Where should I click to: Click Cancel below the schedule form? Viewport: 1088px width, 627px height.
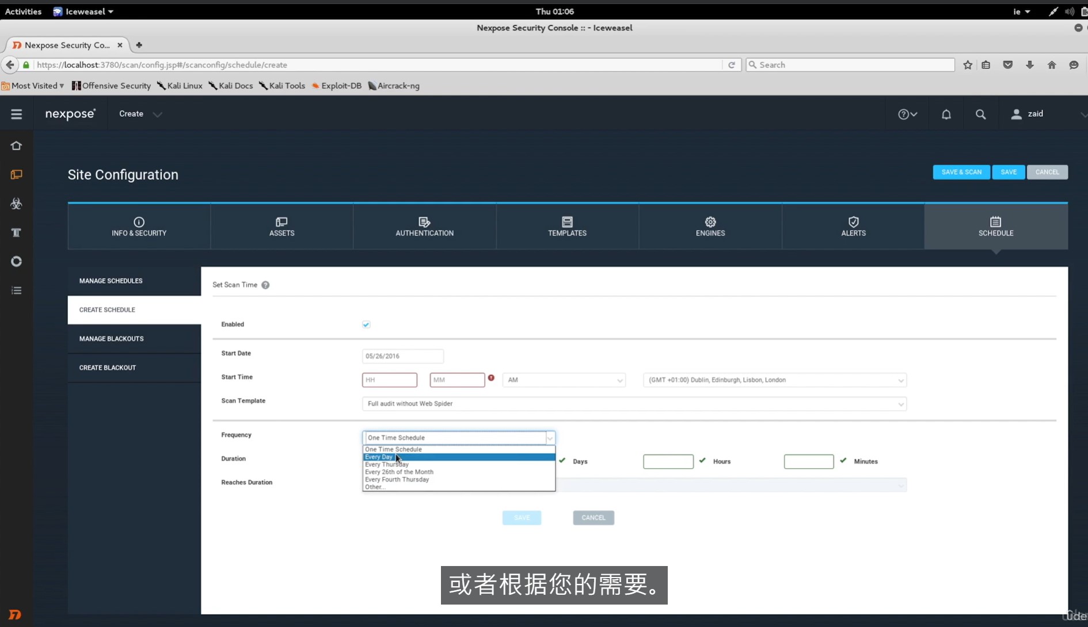593,518
